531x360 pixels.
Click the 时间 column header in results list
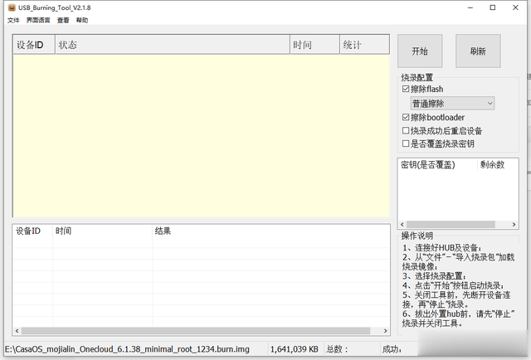(x=103, y=231)
